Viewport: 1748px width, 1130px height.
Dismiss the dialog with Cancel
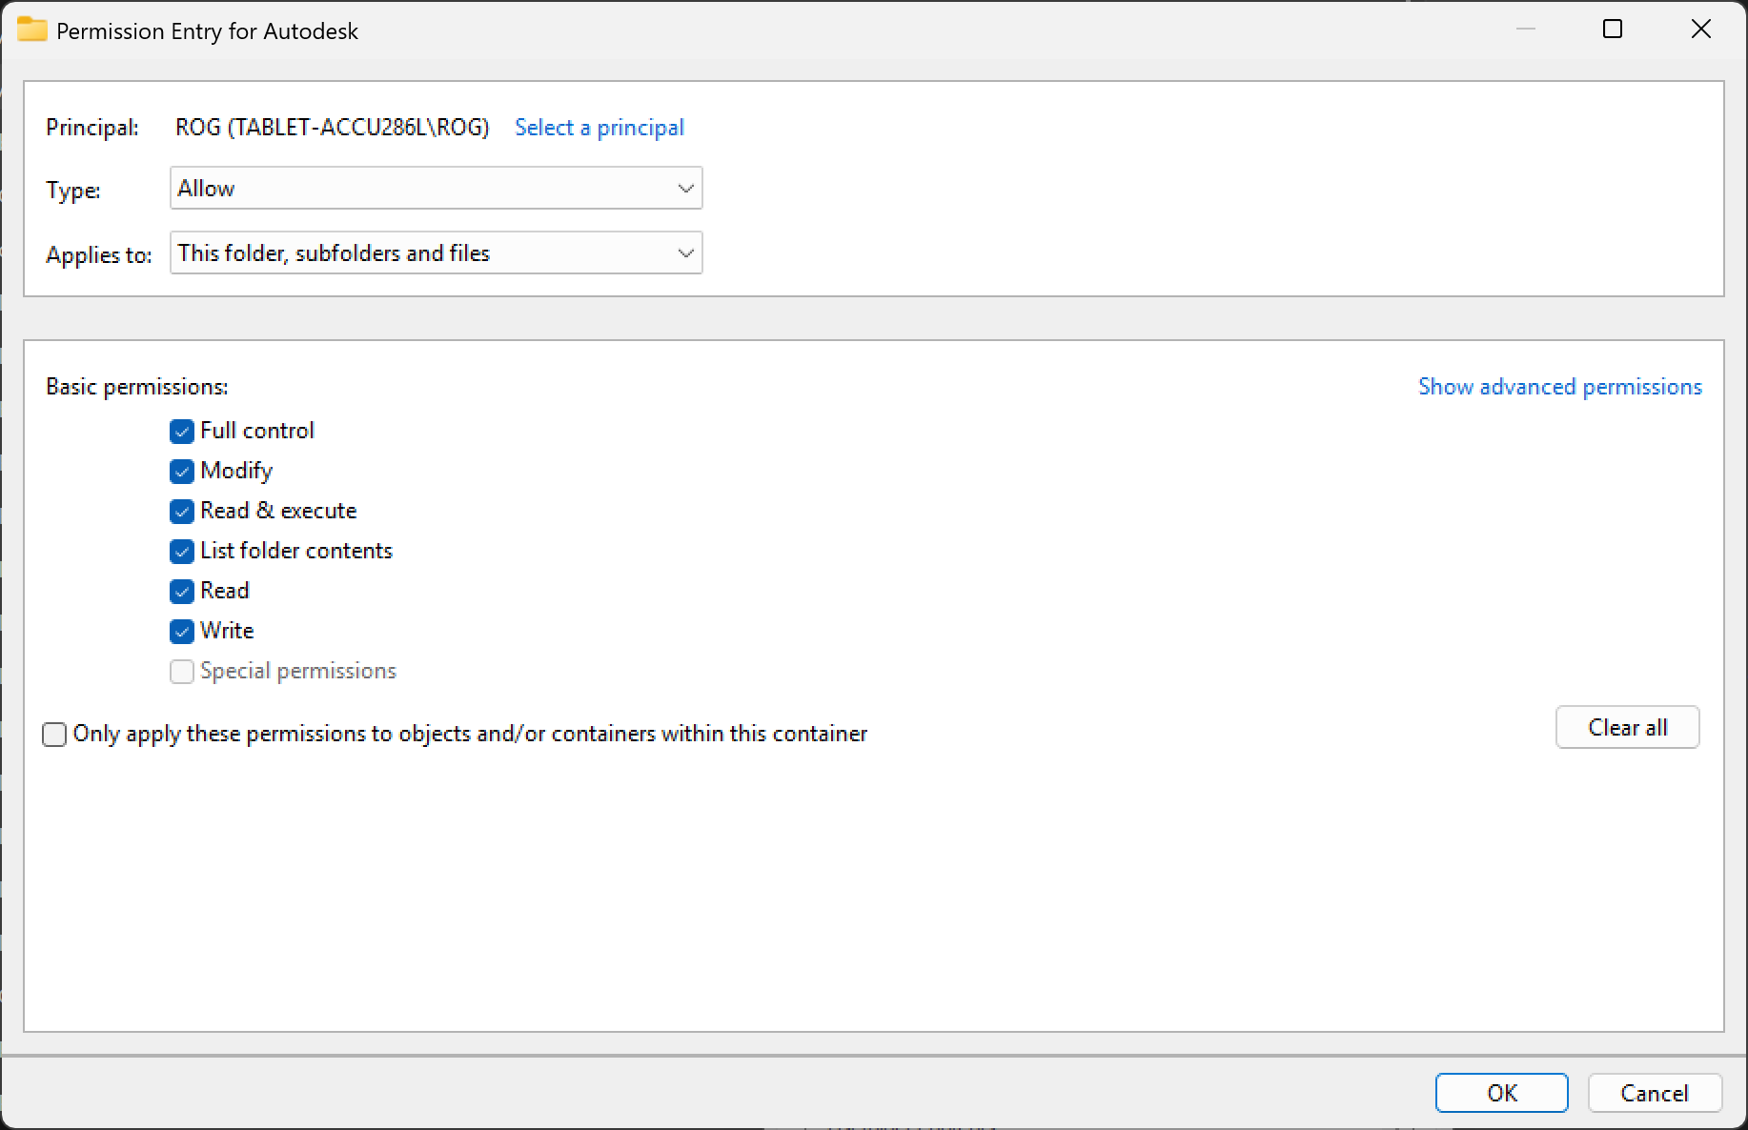[x=1654, y=1093]
